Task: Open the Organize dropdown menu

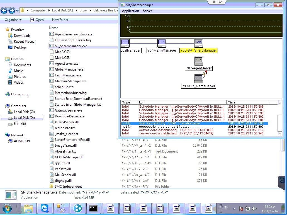Action: [13, 20]
